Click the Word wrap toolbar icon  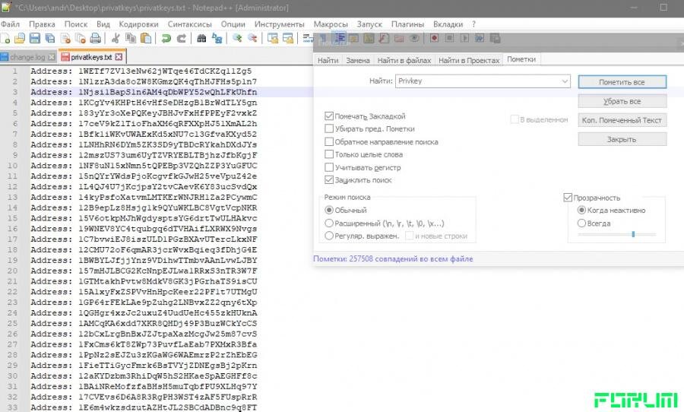(x=308, y=39)
